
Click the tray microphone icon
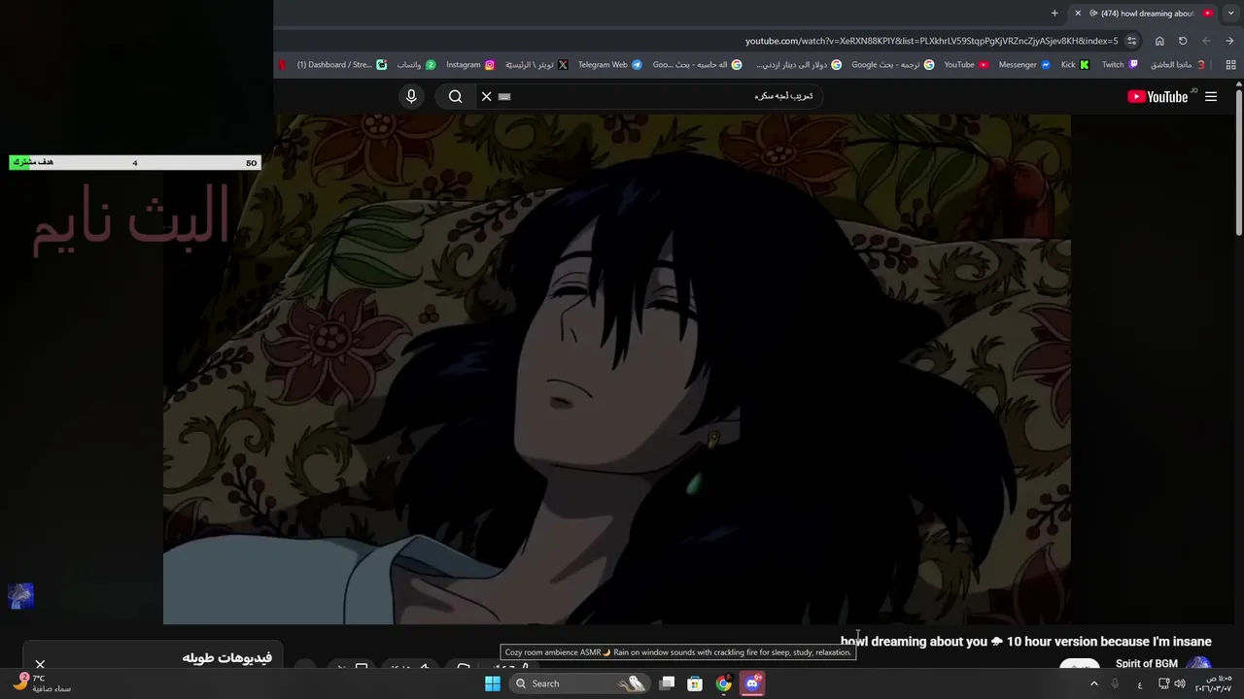(x=1116, y=683)
